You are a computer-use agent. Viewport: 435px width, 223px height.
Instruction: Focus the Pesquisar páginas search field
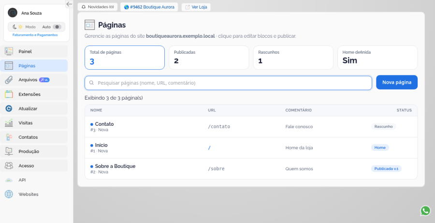(228, 83)
